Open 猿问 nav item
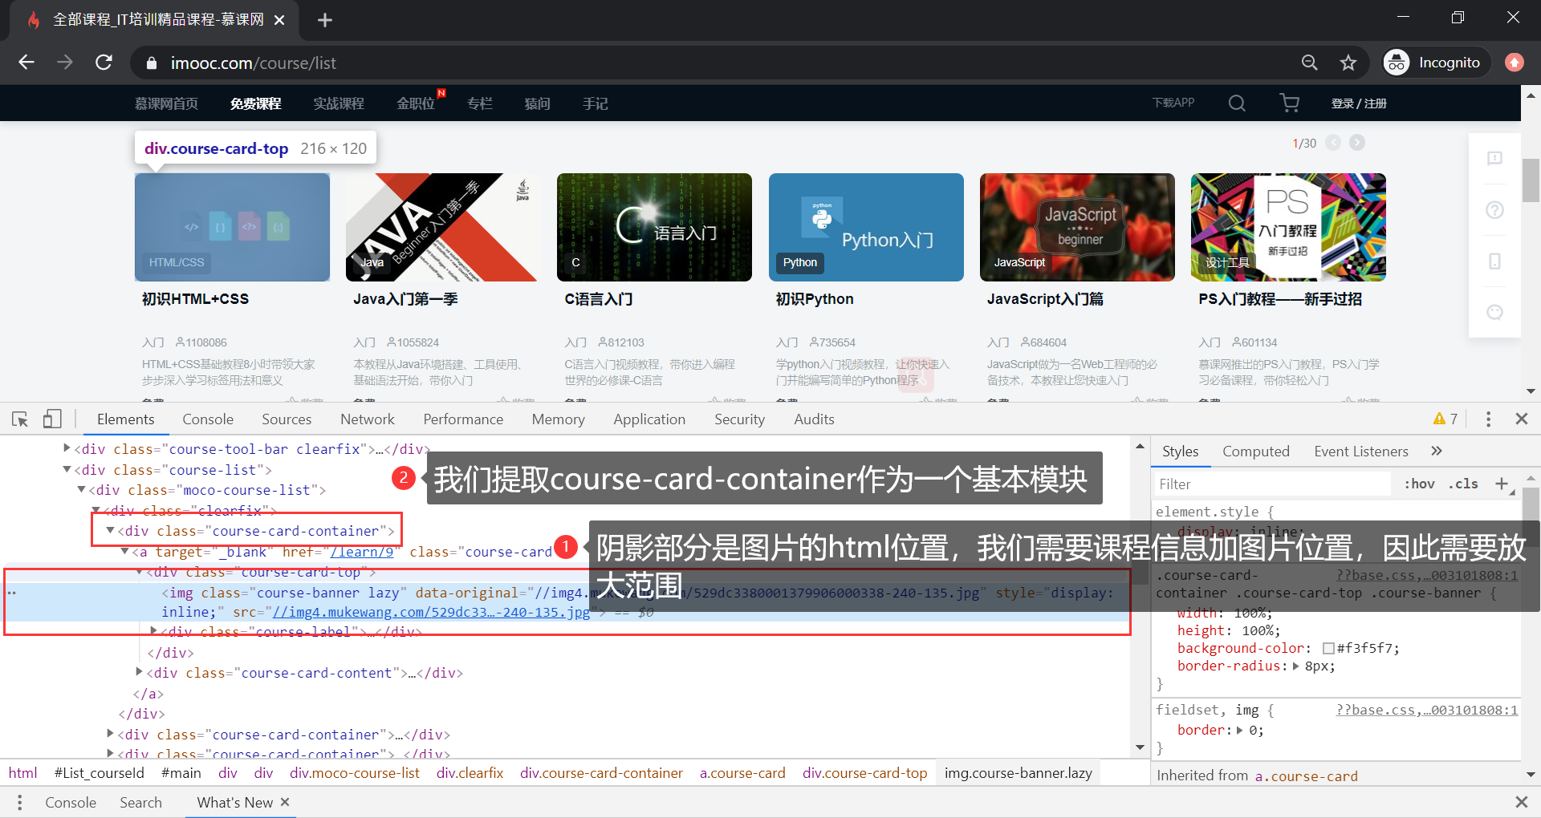This screenshot has height=818, width=1541. (x=537, y=103)
